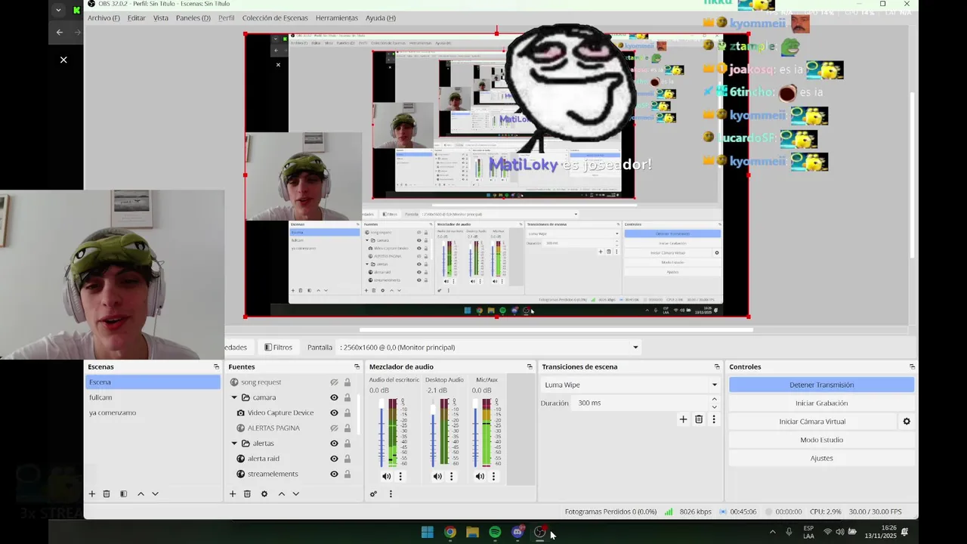Add a new scene with plus icon in Escenas
Viewport: 967px width, 544px height.
pos(92,494)
